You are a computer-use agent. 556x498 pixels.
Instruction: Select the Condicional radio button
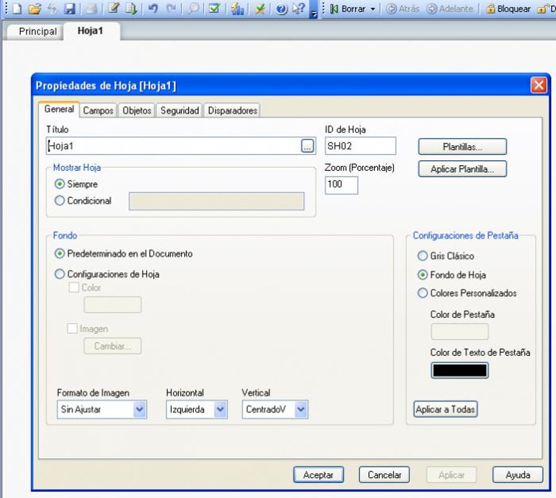point(60,201)
